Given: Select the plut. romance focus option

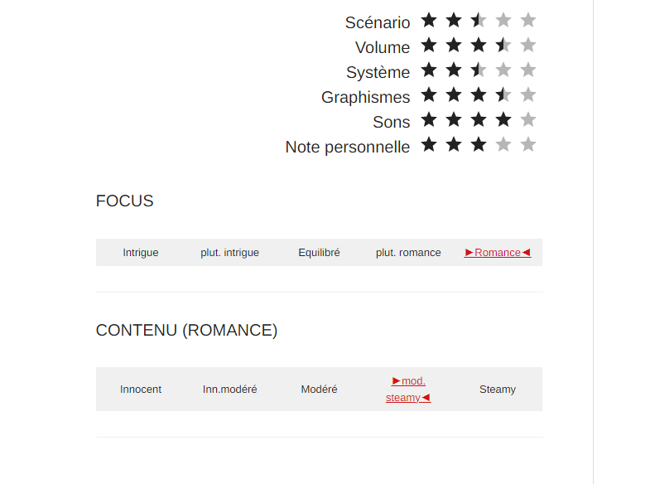Looking at the screenshot, I should pos(408,253).
